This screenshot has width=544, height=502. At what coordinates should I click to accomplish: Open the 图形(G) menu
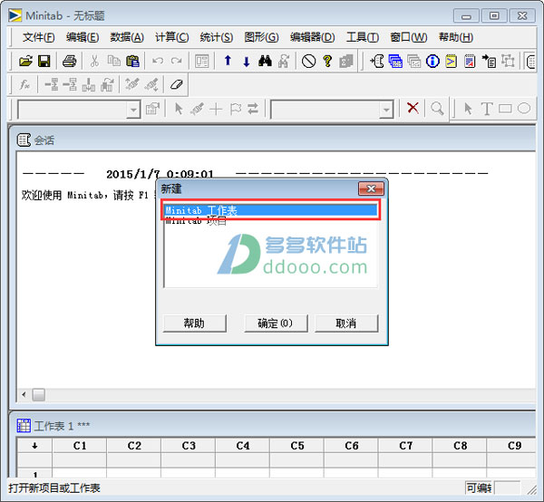[x=261, y=37]
